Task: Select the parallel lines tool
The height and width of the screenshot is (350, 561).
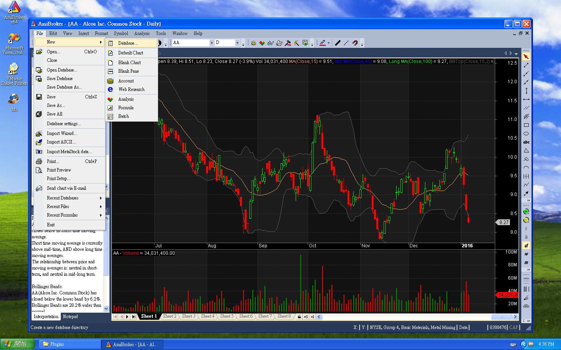Action: click(x=526, y=108)
